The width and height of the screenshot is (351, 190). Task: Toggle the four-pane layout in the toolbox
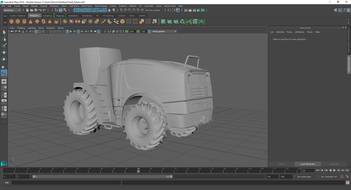[x=4, y=88]
